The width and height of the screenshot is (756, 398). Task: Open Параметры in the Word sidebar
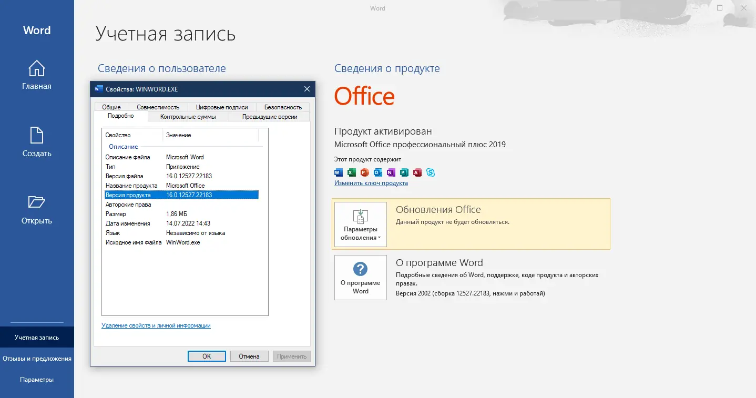[x=37, y=380]
